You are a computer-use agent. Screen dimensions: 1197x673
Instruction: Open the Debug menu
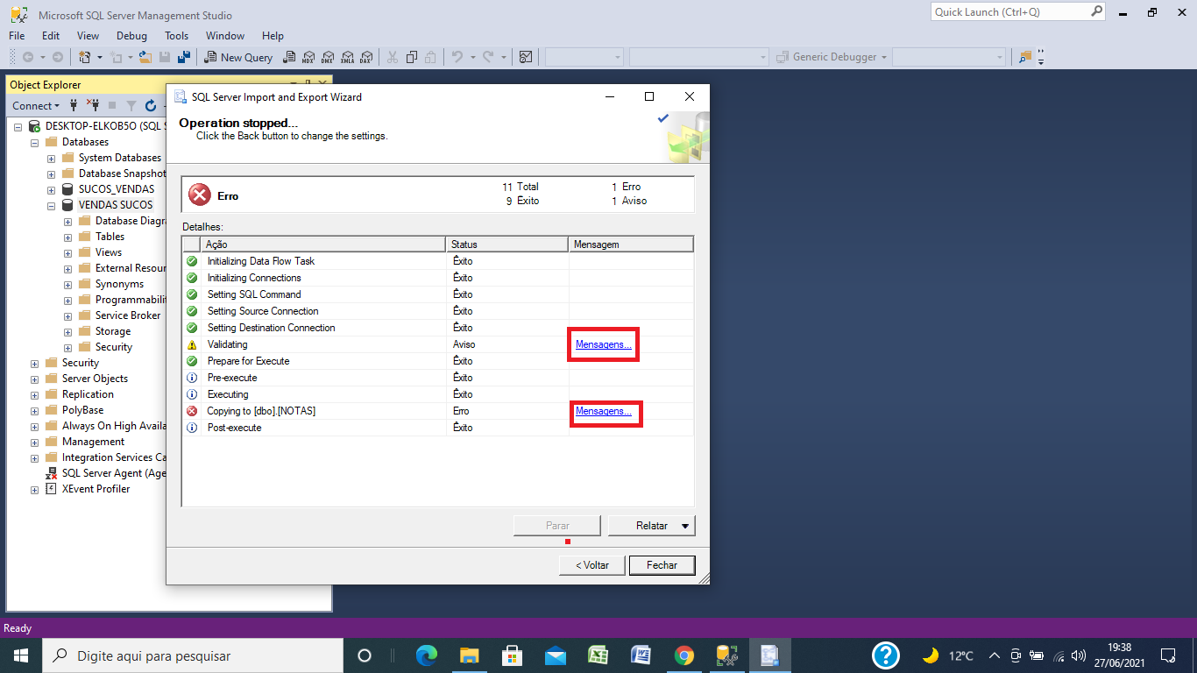pyautogui.click(x=131, y=36)
